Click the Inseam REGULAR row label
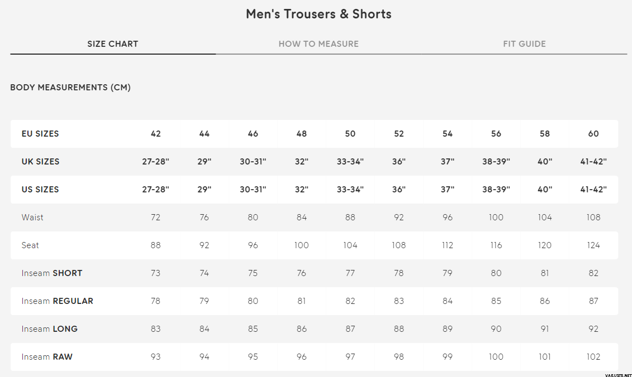This screenshot has height=377, width=632. [x=58, y=301]
